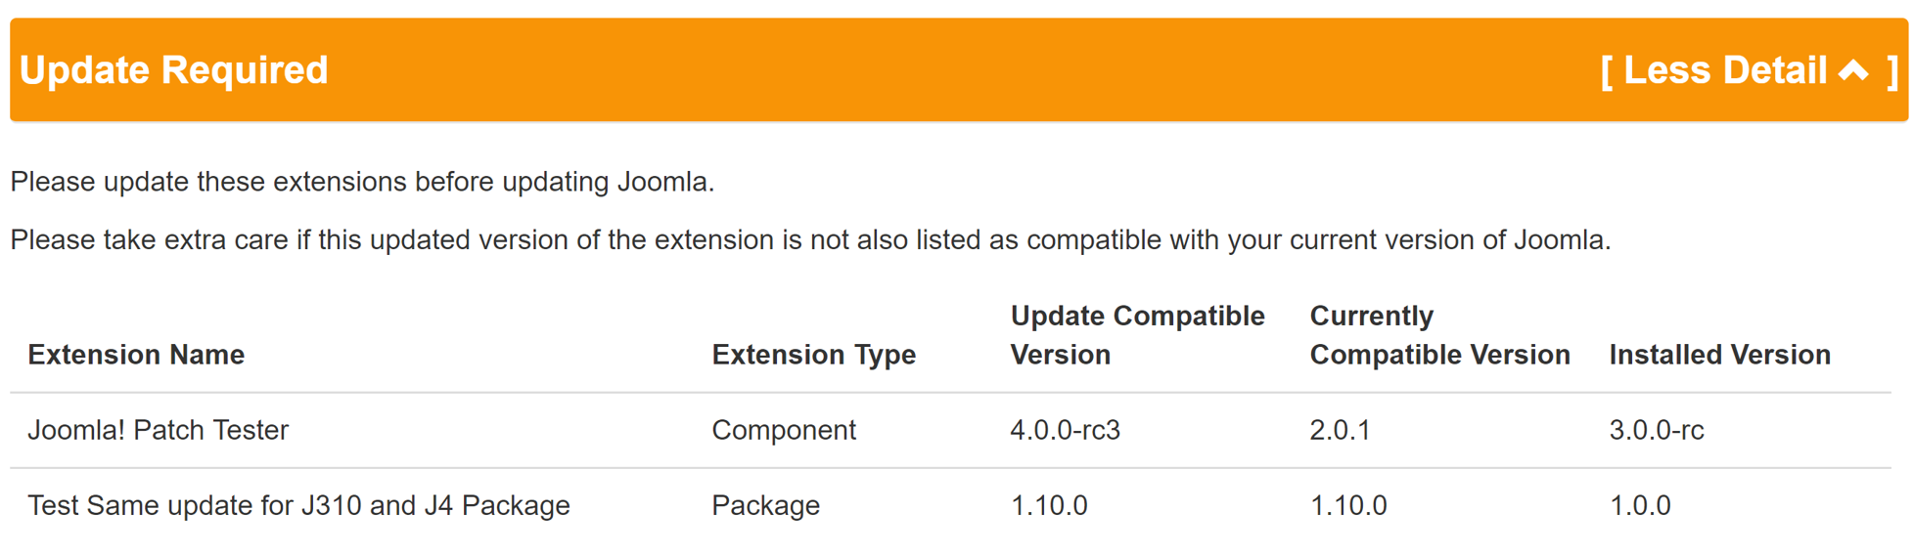This screenshot has width=1913, height=553.
Task: Click the Currently Compatible Version column header
Action: click(1439, 335)
